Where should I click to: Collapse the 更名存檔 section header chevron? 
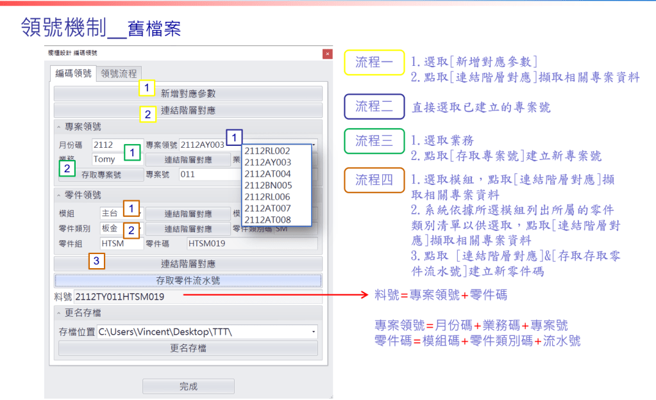point(60,313)
